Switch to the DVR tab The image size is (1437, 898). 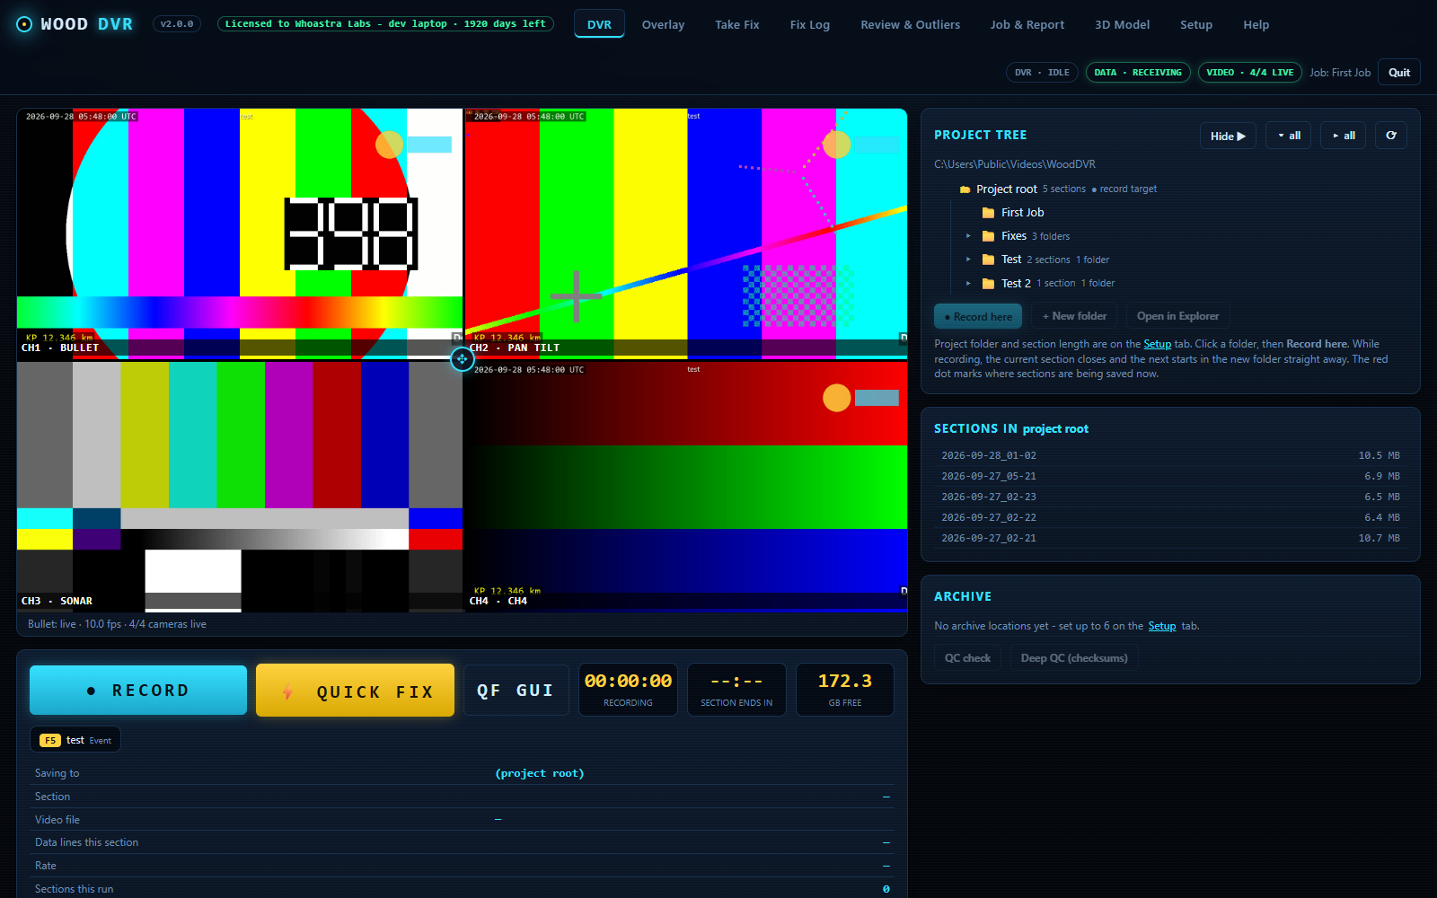click(x=599, y=24)
